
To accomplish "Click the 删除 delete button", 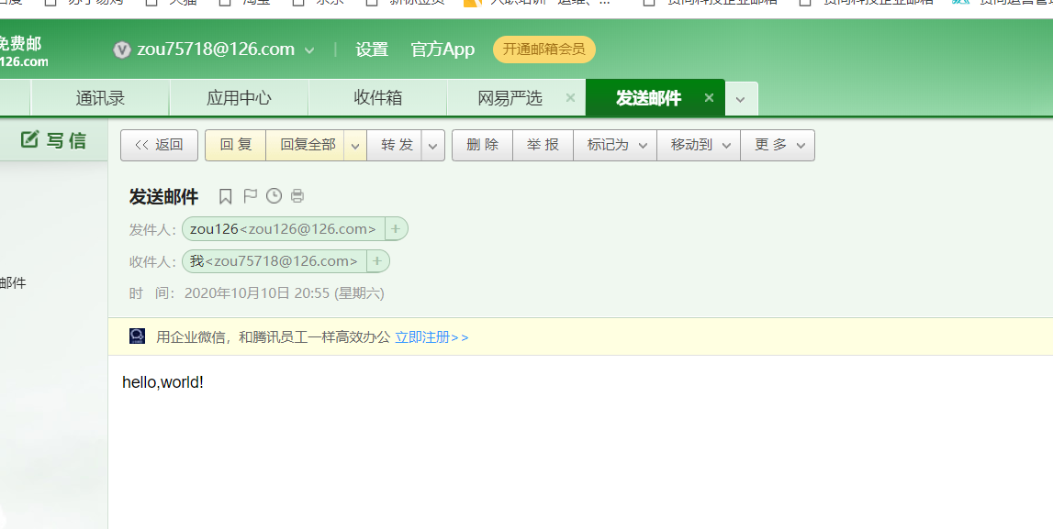I will coord(482,145).
